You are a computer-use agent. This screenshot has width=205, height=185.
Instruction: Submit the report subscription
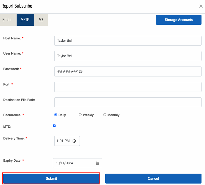click(51, 179)
